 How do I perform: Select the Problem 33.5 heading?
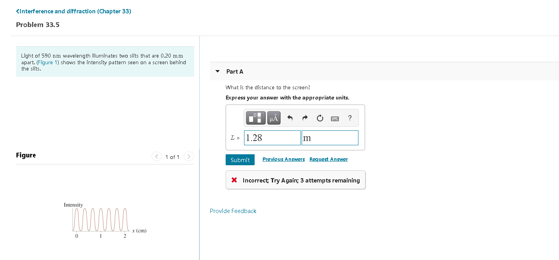tap(38, 25)
